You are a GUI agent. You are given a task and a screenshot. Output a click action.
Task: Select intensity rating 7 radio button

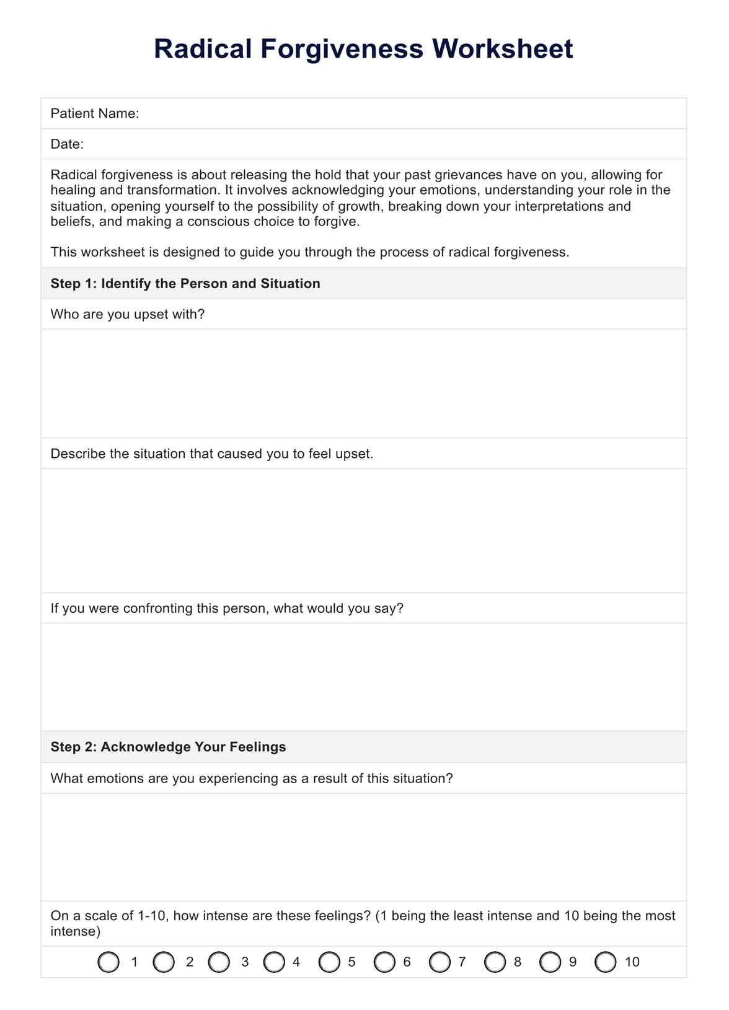440,962
